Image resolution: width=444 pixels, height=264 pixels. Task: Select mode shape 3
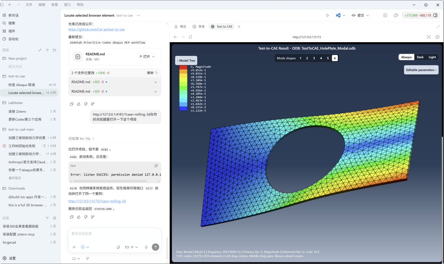click(314, 58)
